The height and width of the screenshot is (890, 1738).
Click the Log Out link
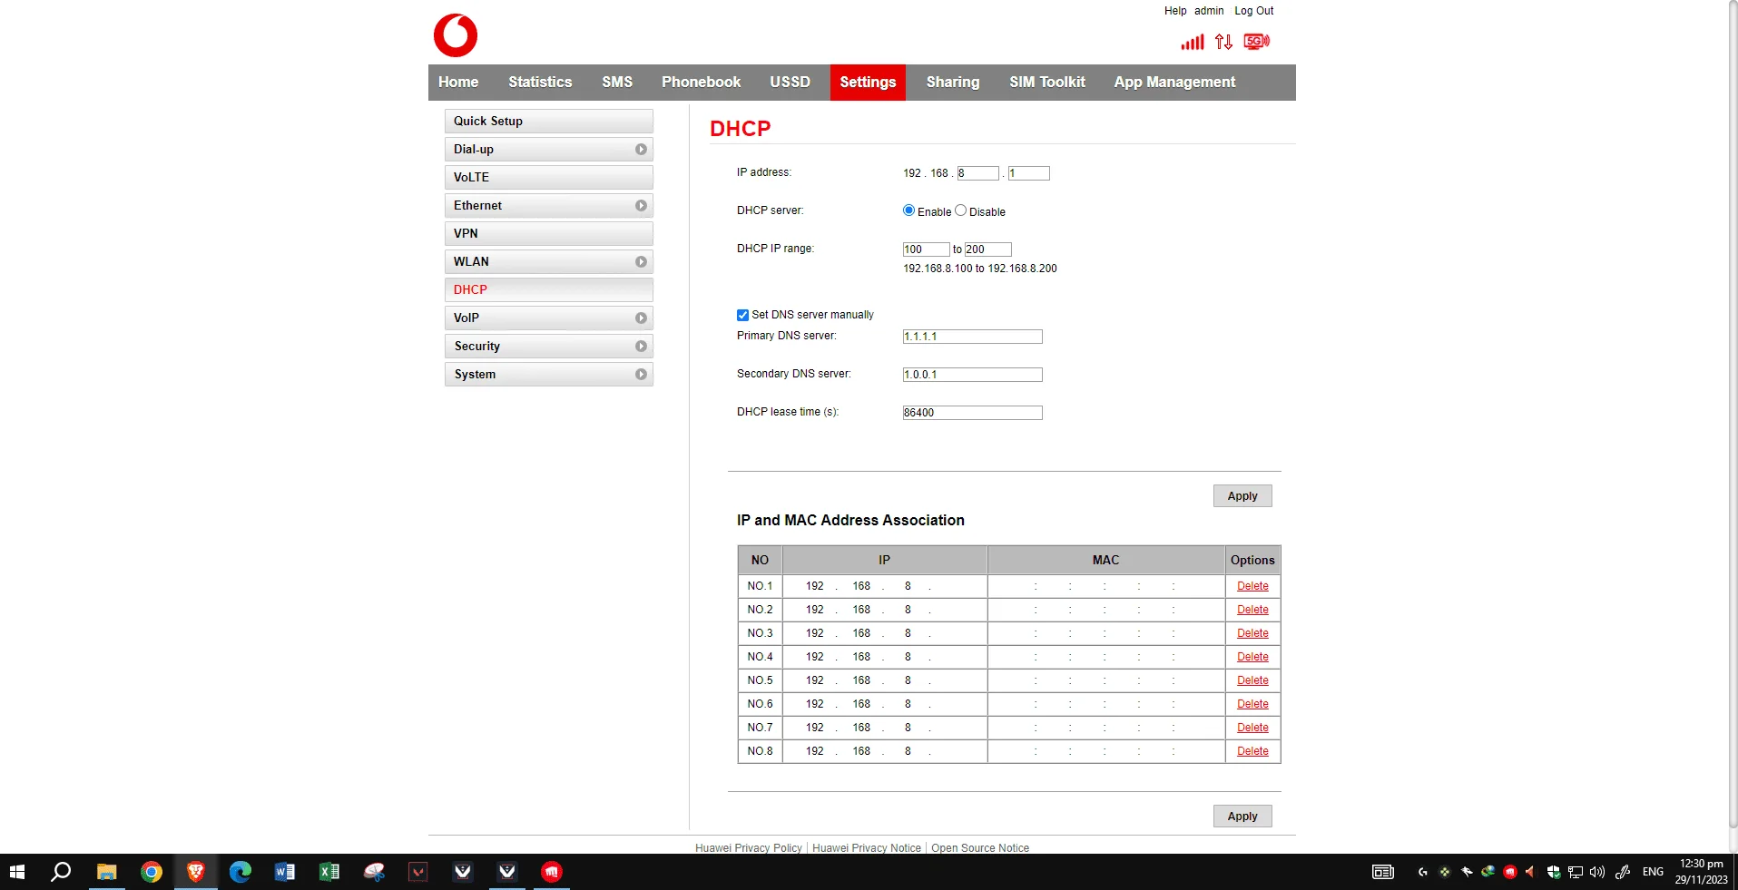point(1253,11)
